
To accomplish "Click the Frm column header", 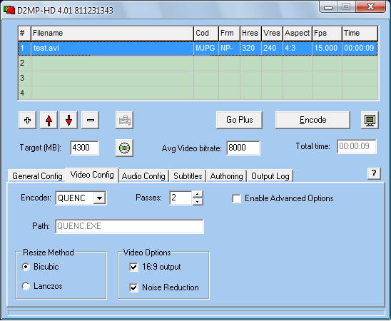I will pyautogui.click(x=230, y=33).
